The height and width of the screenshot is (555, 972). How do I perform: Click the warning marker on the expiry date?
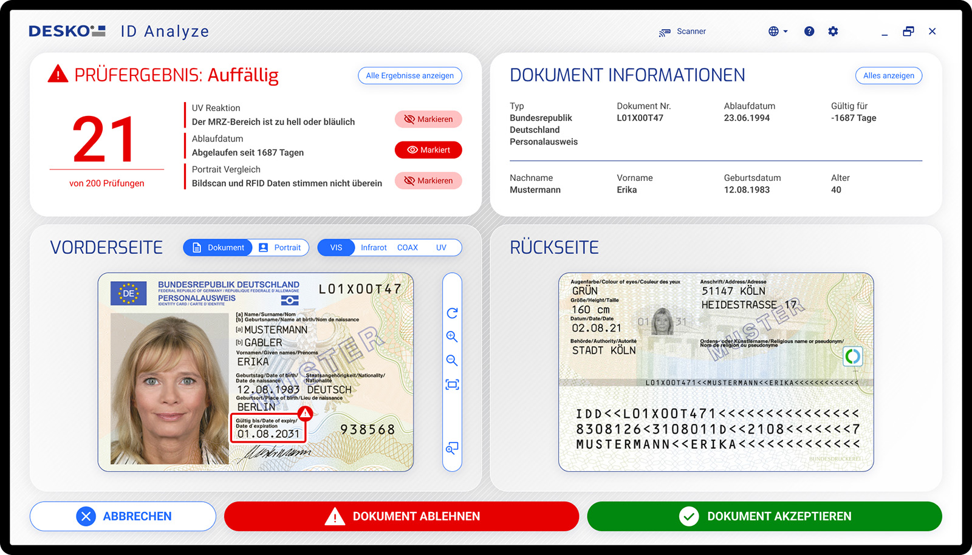[x=306, y=414]
